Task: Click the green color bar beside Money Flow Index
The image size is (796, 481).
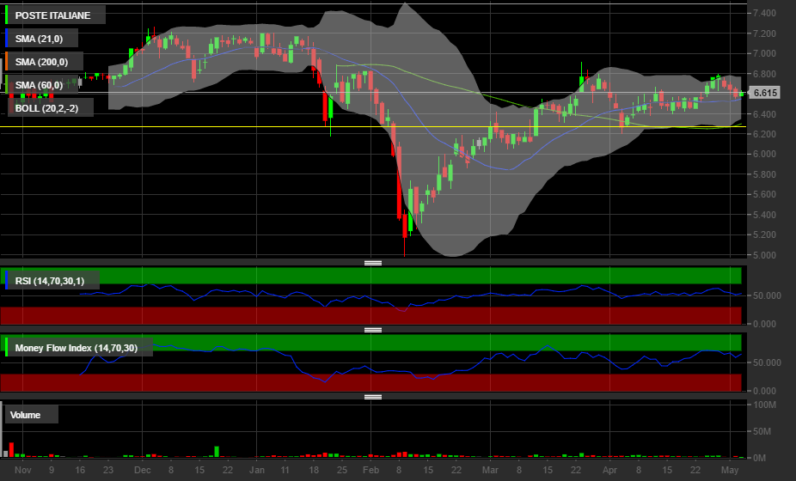Action: pyautogui.click(x=6, y=348)
